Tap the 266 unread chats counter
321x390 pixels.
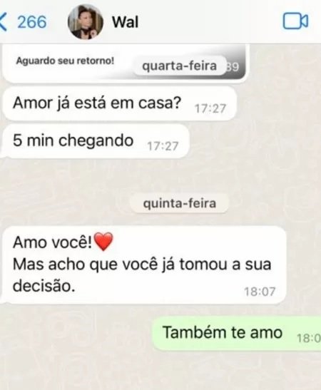pyautogui.click(x=32, y=22)
